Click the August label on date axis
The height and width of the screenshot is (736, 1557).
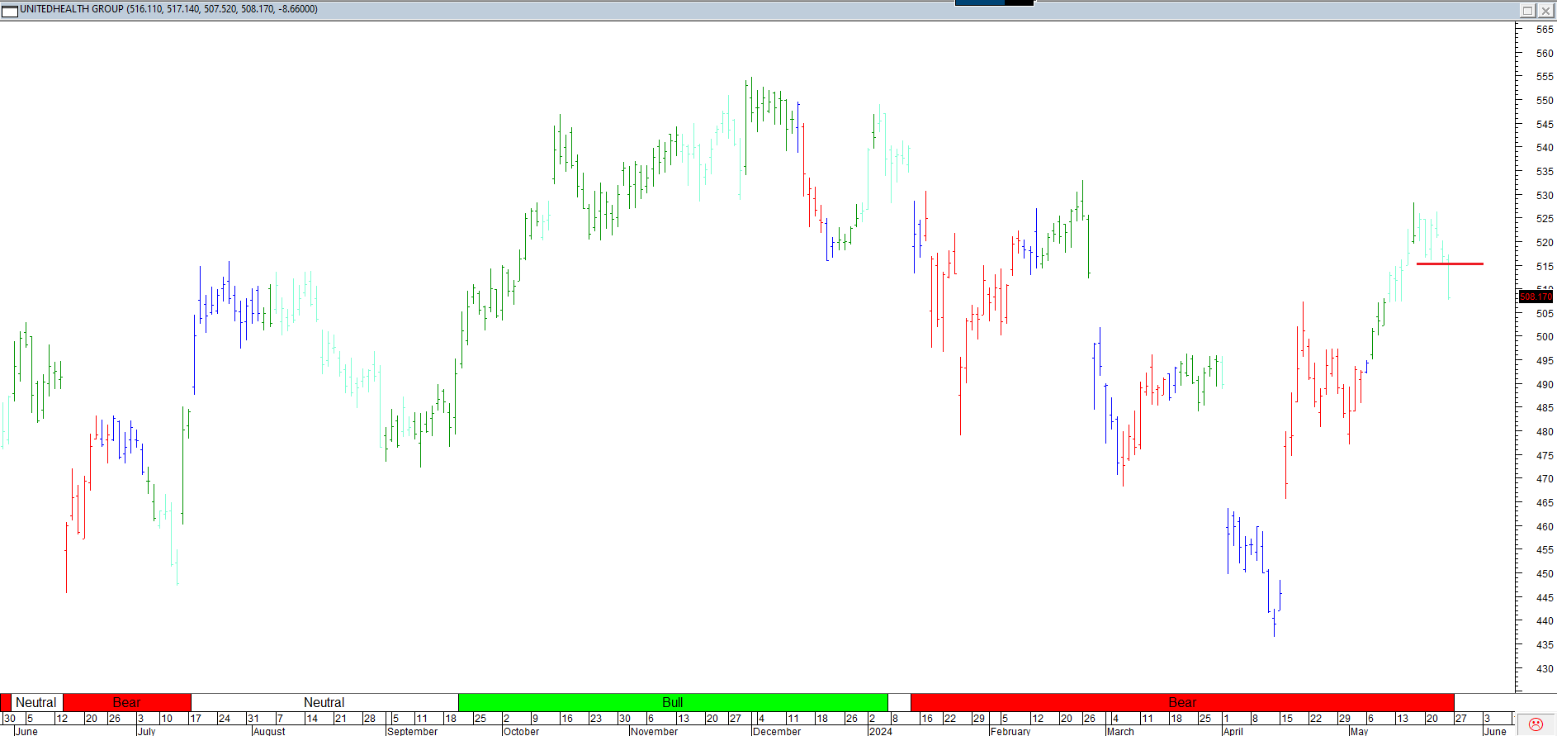tap(269, 731)
